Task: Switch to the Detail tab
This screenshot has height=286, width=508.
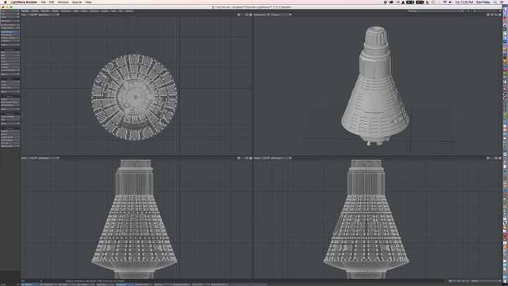Action: [56, 11]
